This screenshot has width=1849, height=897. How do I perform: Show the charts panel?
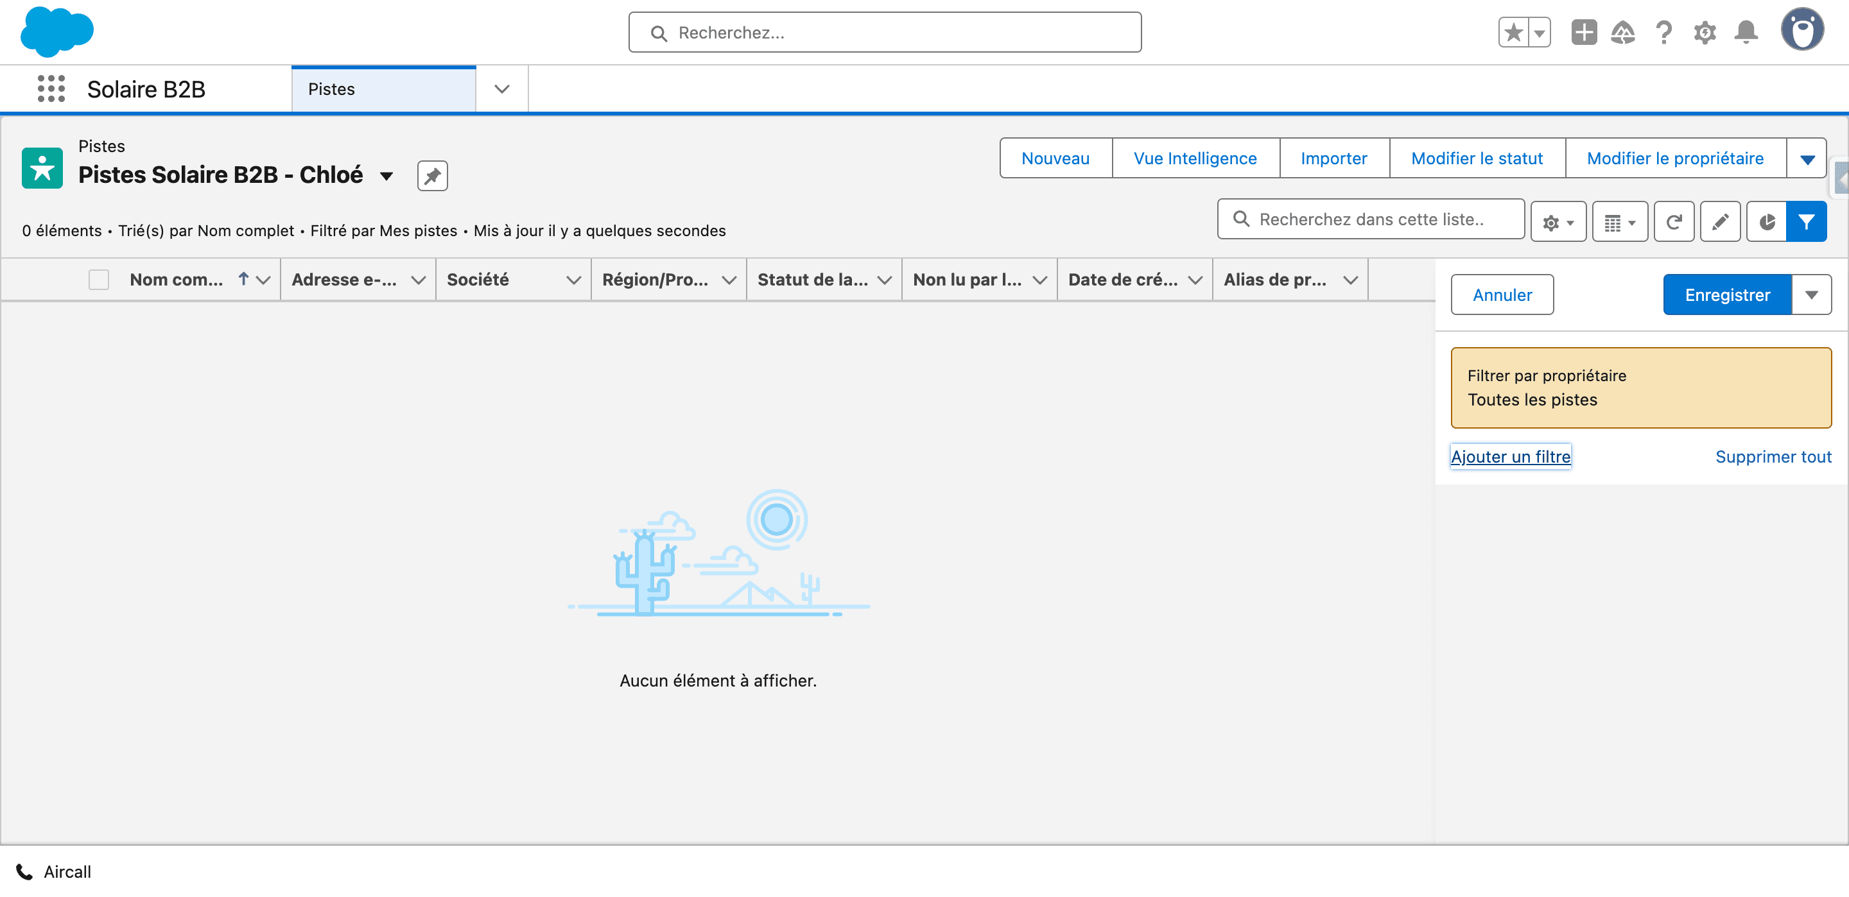tap(1766, 222)
